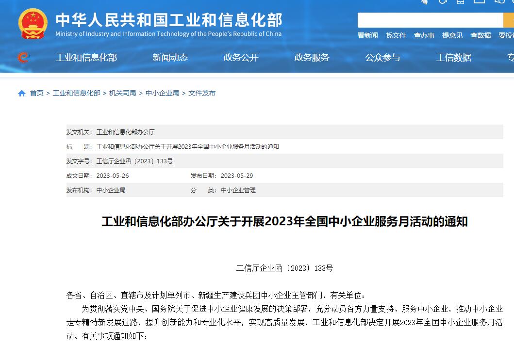Click the home icon in the breadcrumb
Viewport: 514px width, 345px height.
[22, 94]
